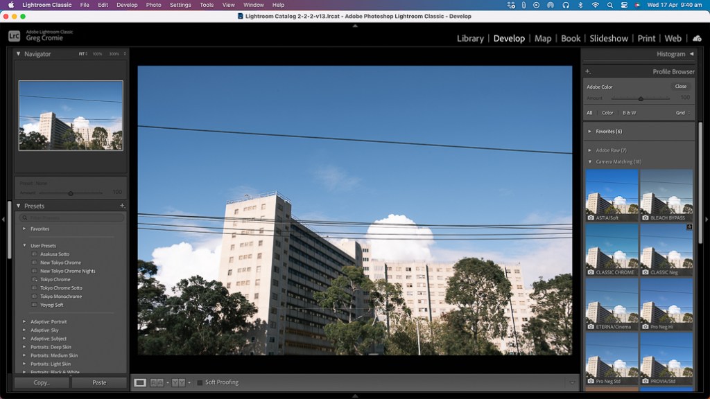This screenshot has width=710, height=399.
Task: Open the cloud sync status icon
Action: click(697, 38)
